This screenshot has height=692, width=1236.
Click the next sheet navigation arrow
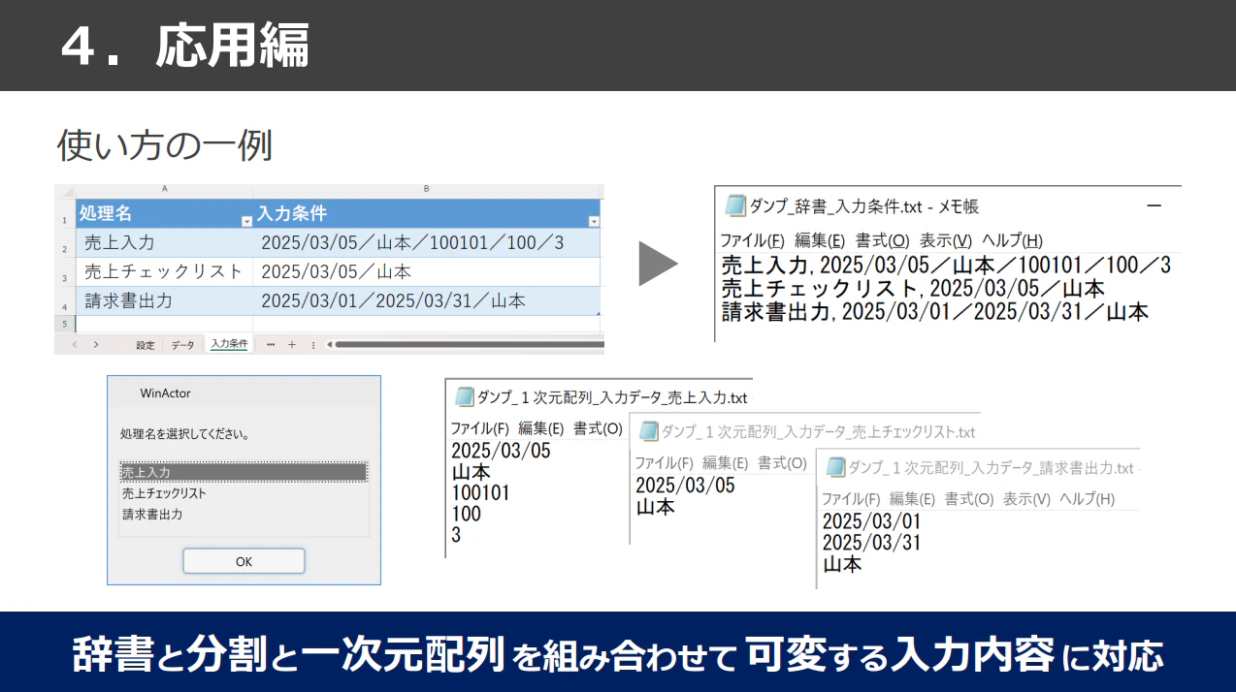click(95, 344)
